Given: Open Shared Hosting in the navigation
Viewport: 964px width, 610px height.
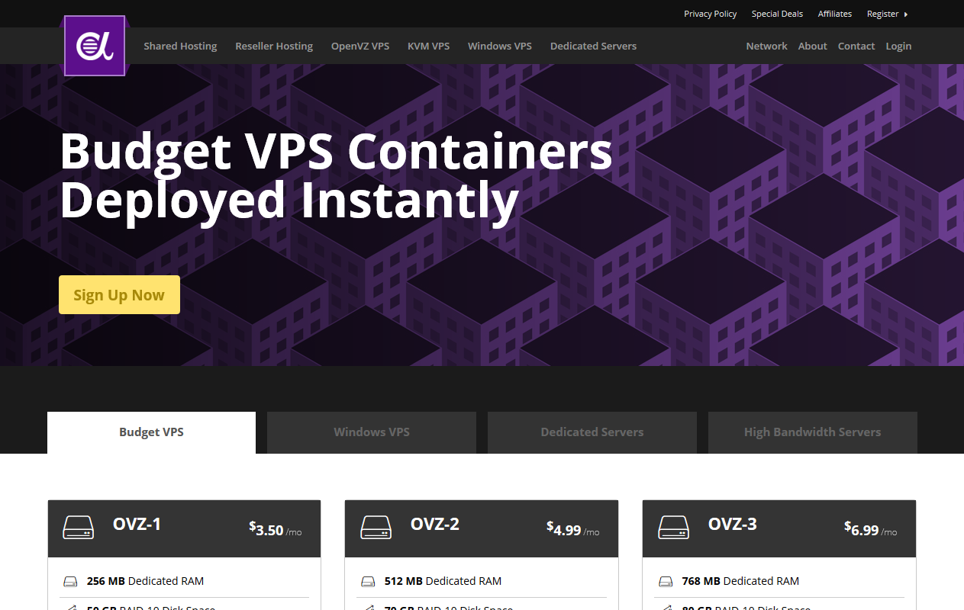Looking at the screenshot, I should coord(180,46).
